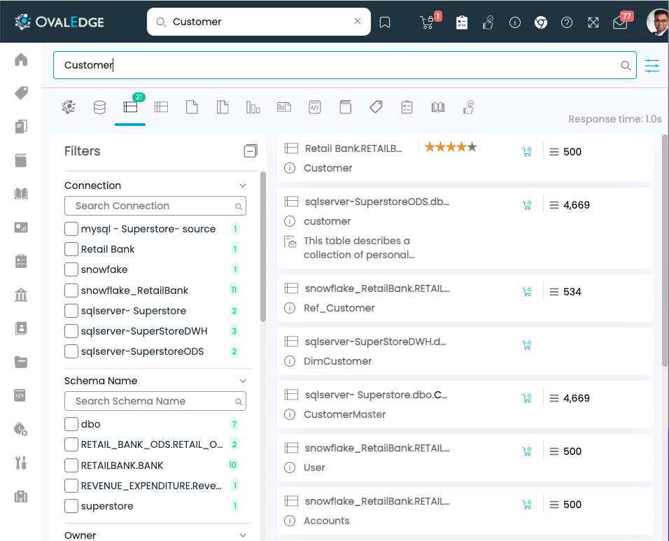Collapse the Connection filter section
Image resolution: width=669 pixels, height=541 pixels.
click(x=243, y=185)
